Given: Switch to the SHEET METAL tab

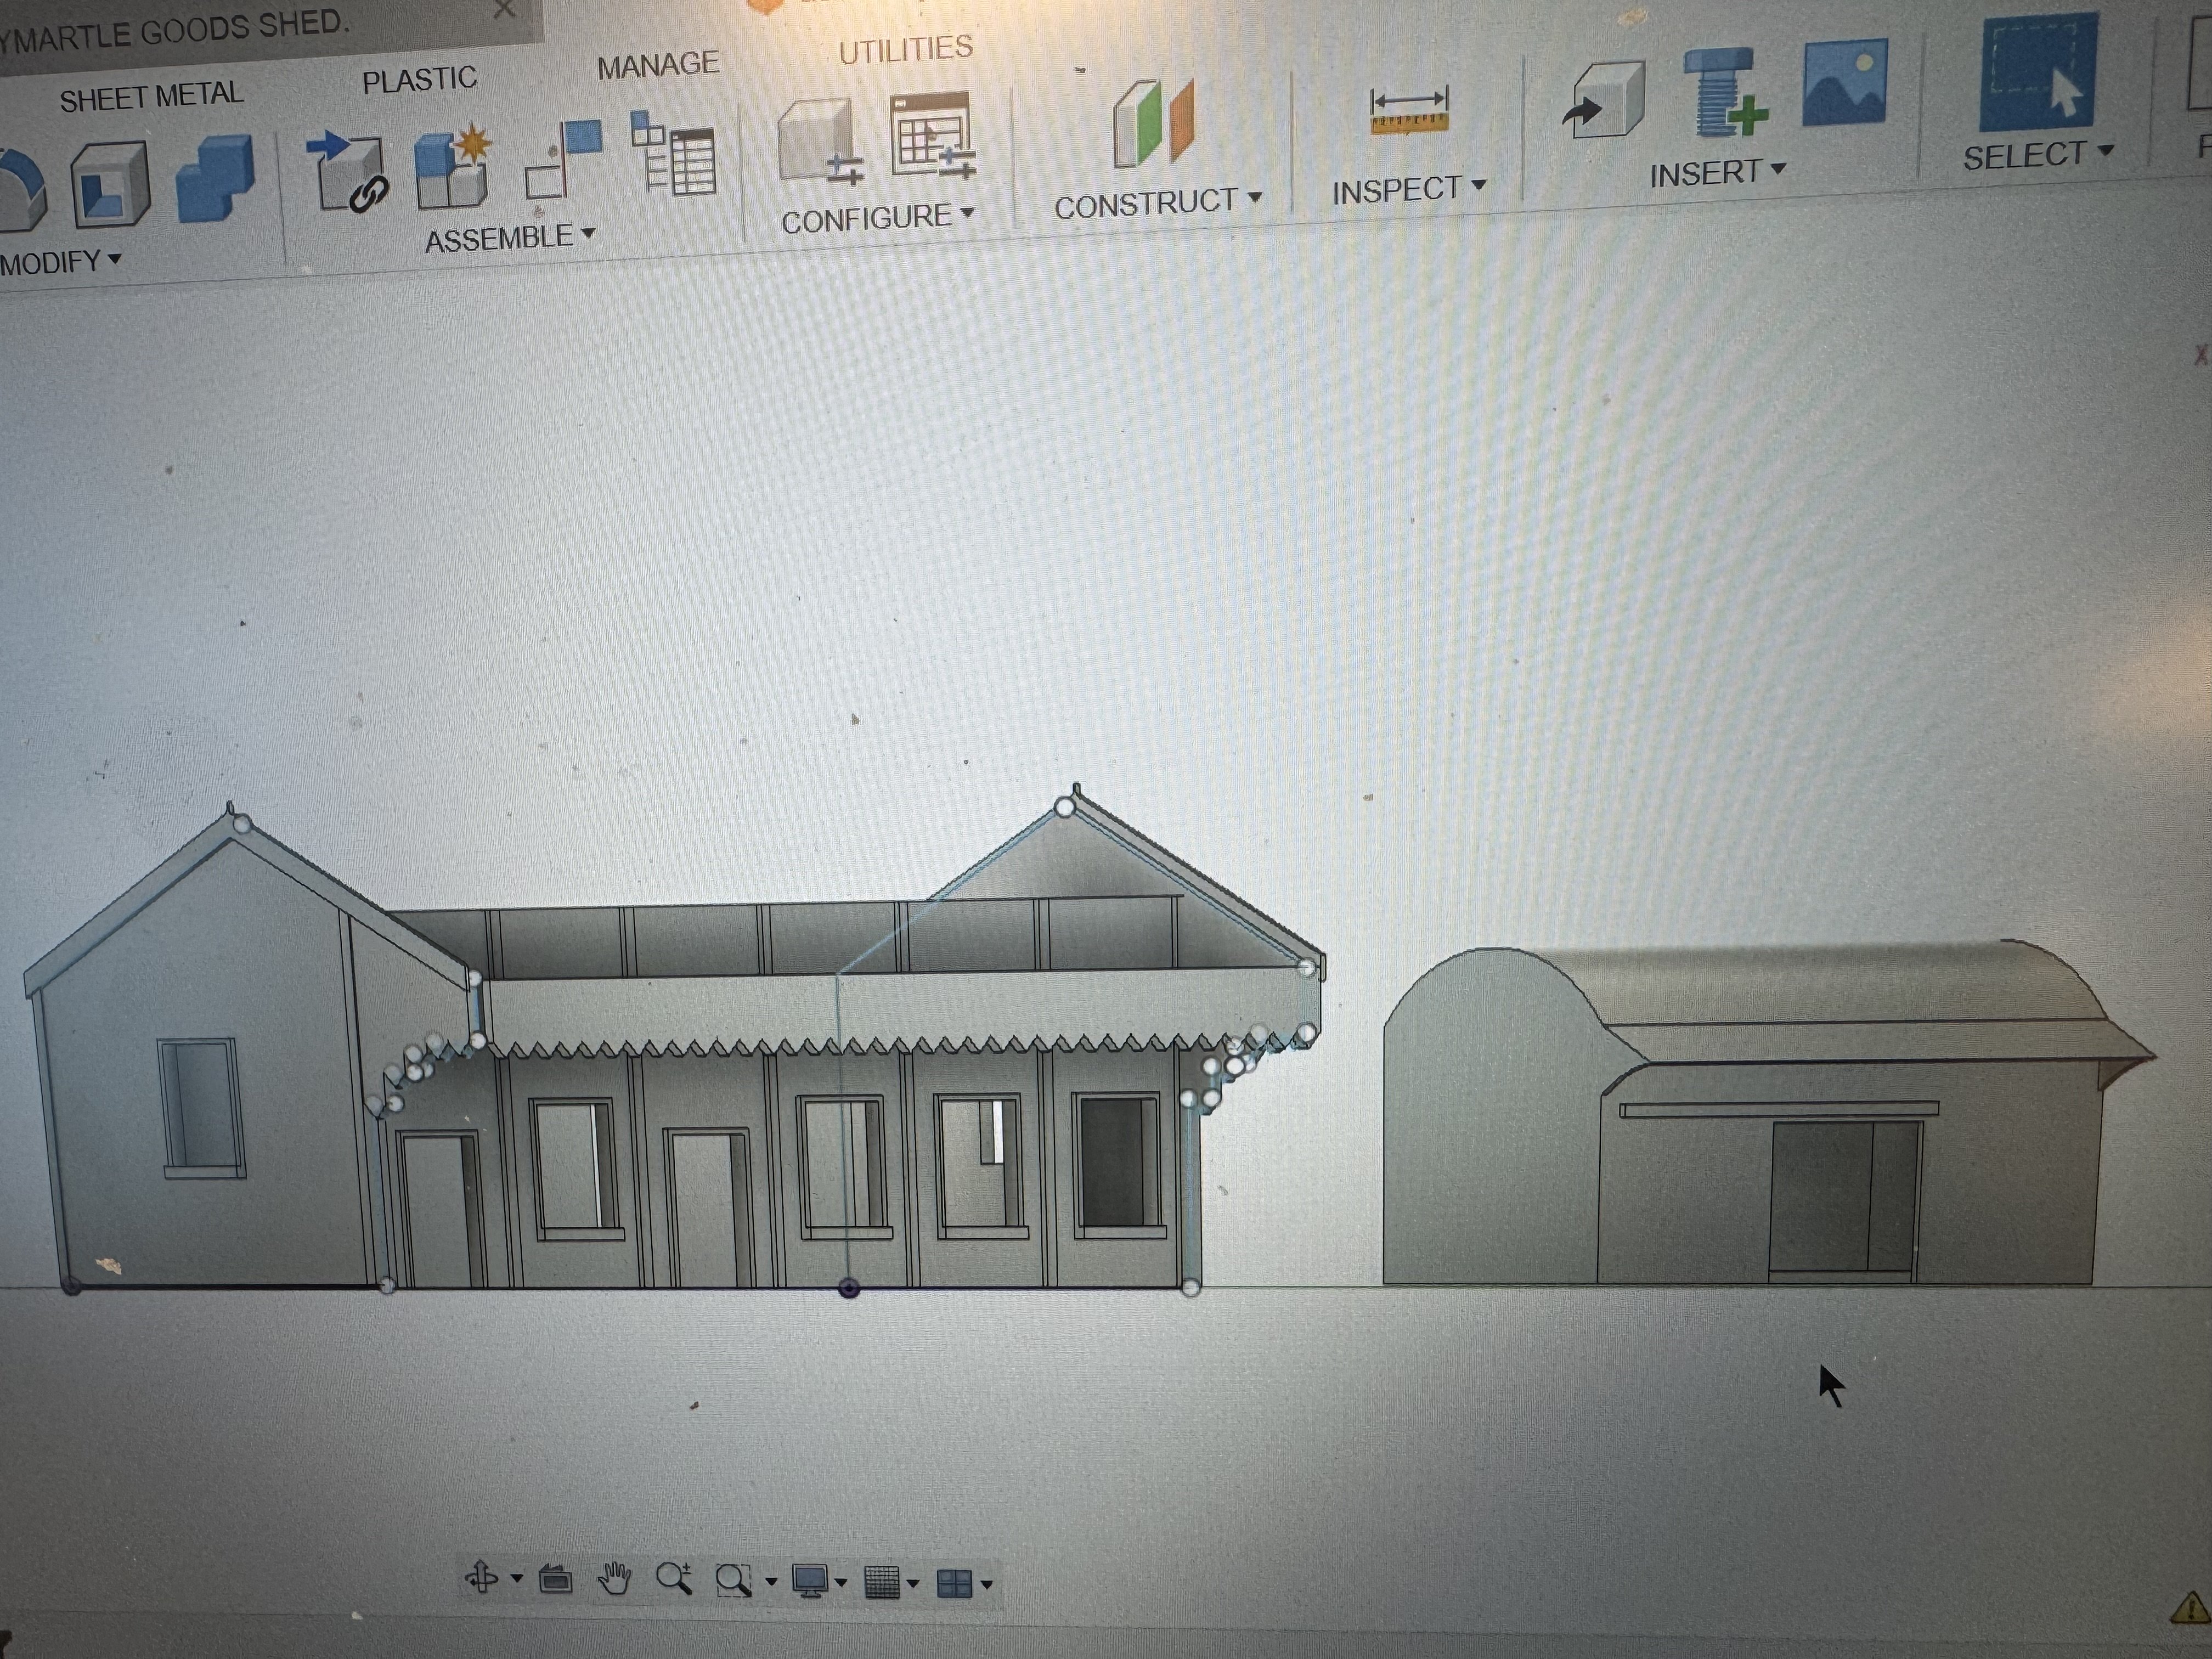Looking at the screenshot, I should 151,97.
